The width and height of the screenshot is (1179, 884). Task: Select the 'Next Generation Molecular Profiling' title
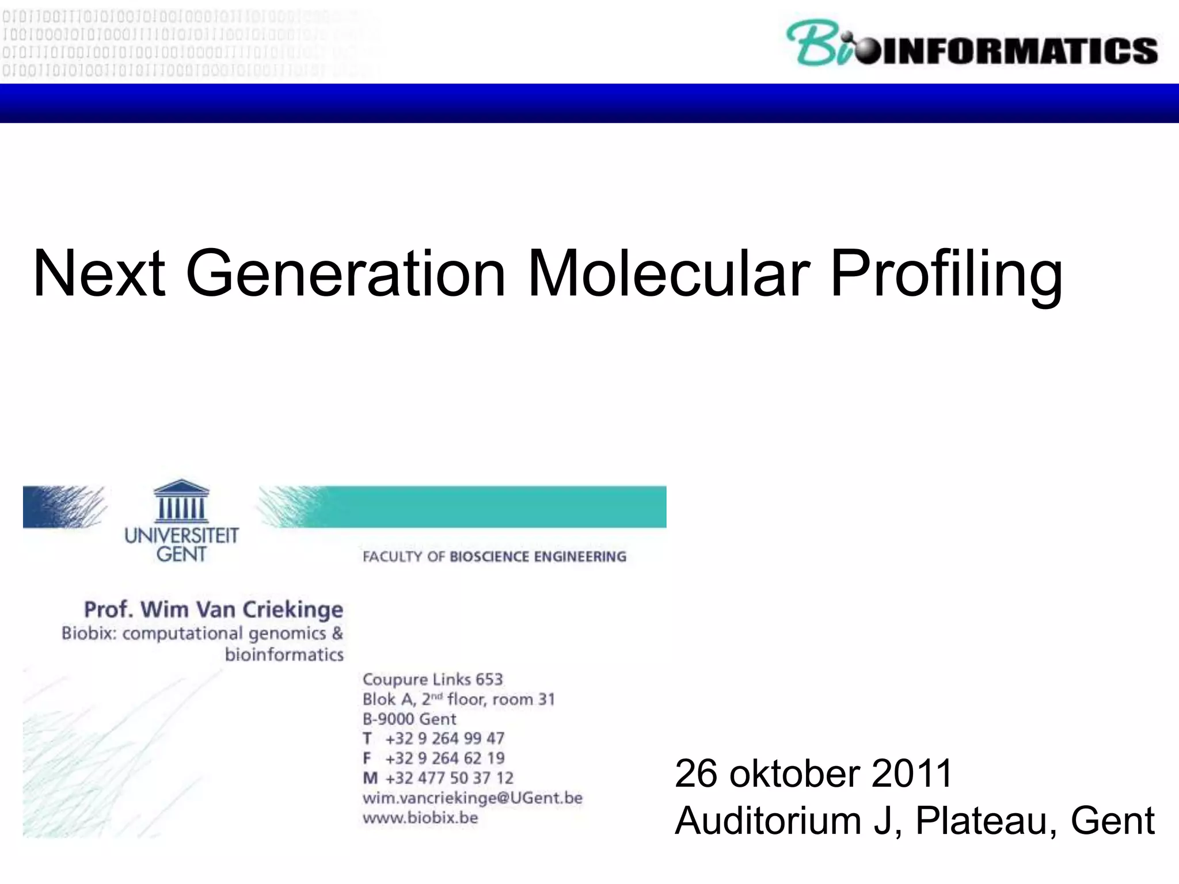pos(547,273)
